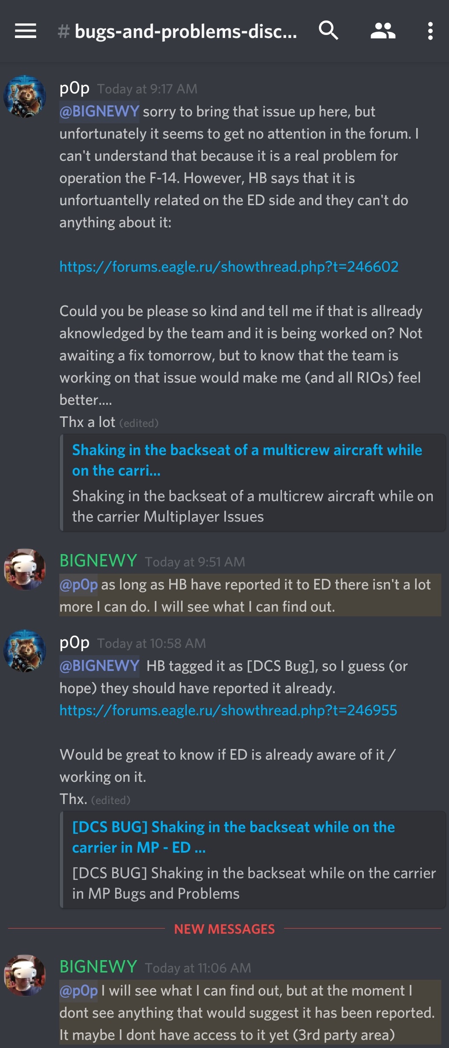The image size is (449, 1048).
Task: Tap pOp username at 9:17 AM
Action: [x=75, y=88]
